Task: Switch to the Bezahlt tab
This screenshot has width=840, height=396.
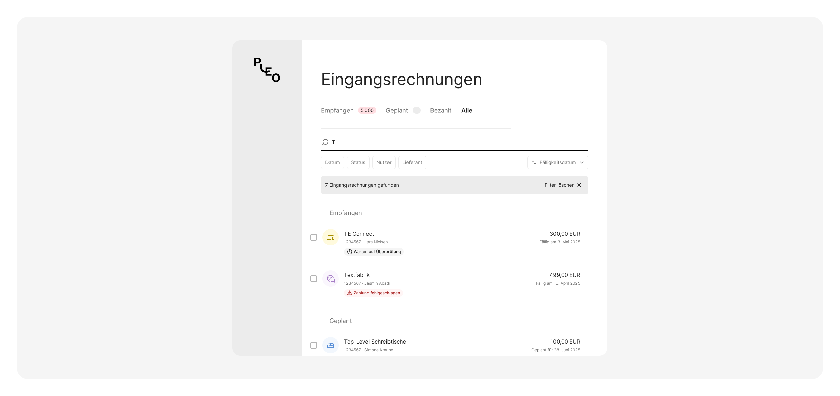Action: click(441, 110)
